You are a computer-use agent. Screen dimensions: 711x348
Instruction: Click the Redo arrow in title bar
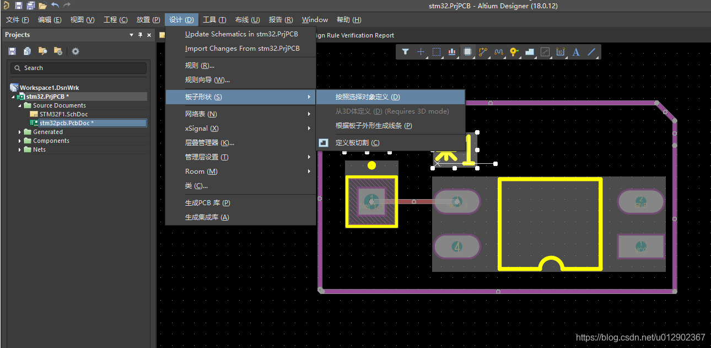[x=67, y=6]
